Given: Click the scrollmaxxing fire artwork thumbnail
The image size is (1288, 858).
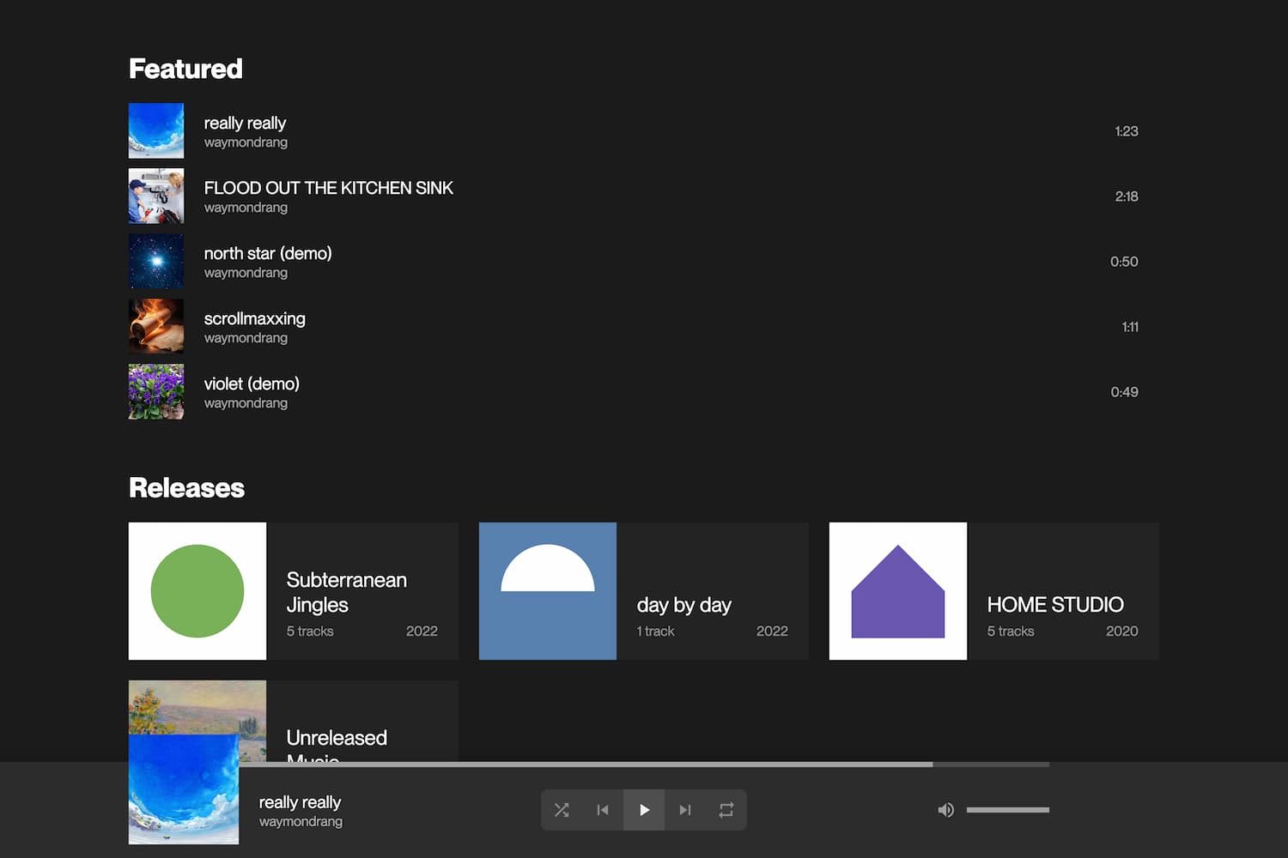Looking at the screenshot, I should pos(156,326).
